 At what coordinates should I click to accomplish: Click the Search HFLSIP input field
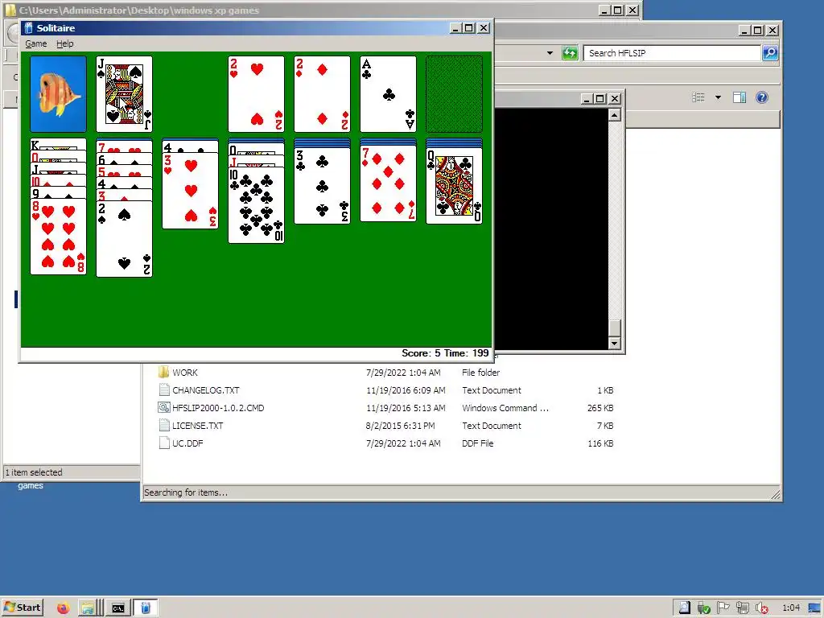tap(672, 53)
